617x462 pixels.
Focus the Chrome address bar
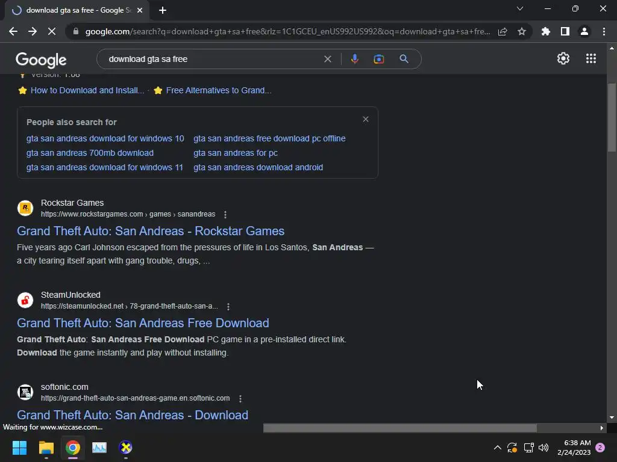(287, 31)
